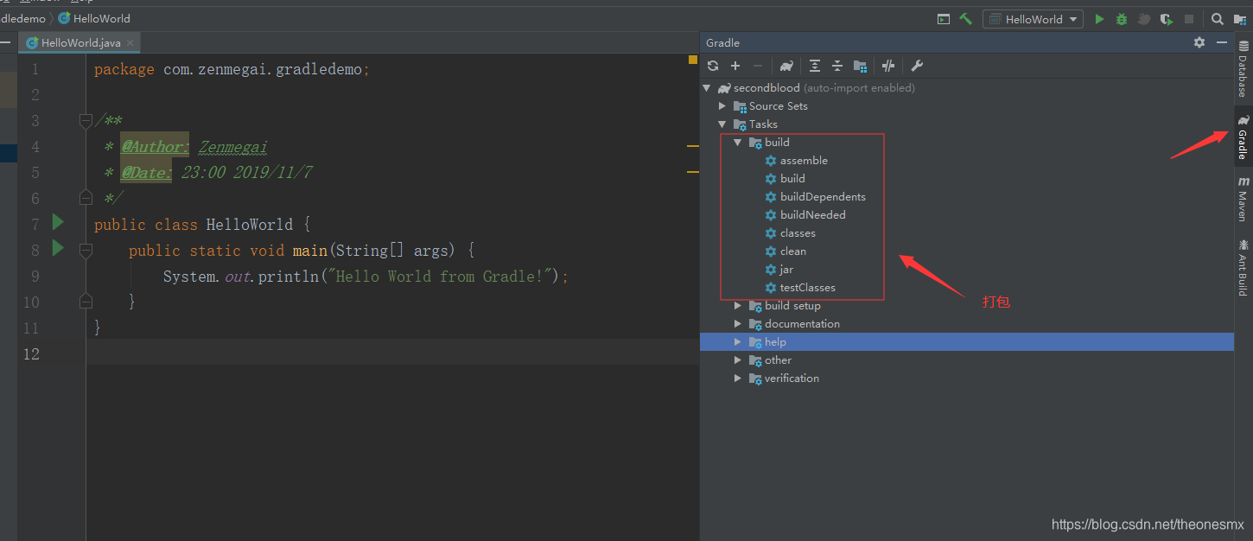Screen dimensions: 1253x541
Task: Close the HelloWorld.java editor tab
Action: (x=131, y=42)
